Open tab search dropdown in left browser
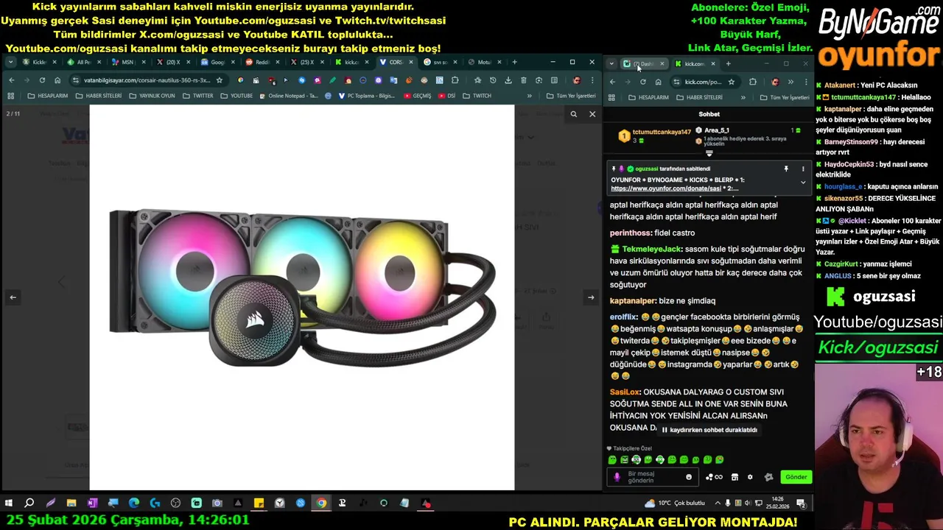 (x=10, y=62)
